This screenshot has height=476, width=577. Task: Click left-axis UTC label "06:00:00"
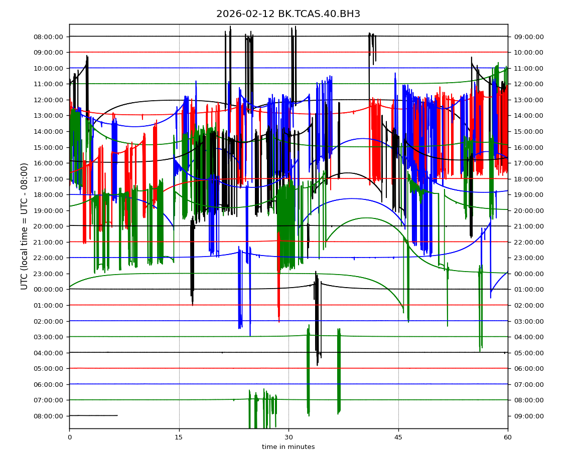(x=49, y=384)
